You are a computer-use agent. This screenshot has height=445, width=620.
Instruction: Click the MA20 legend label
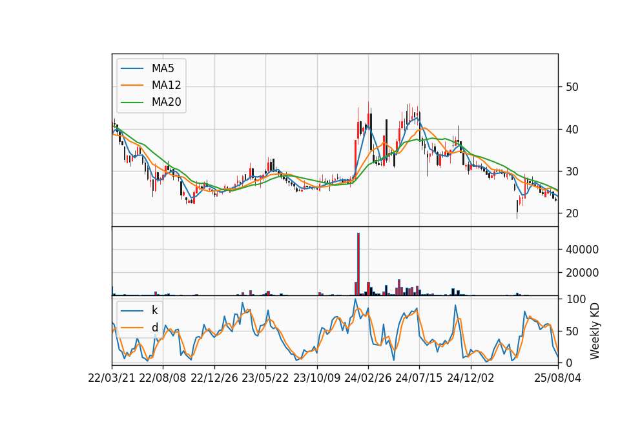coord(166,102)
